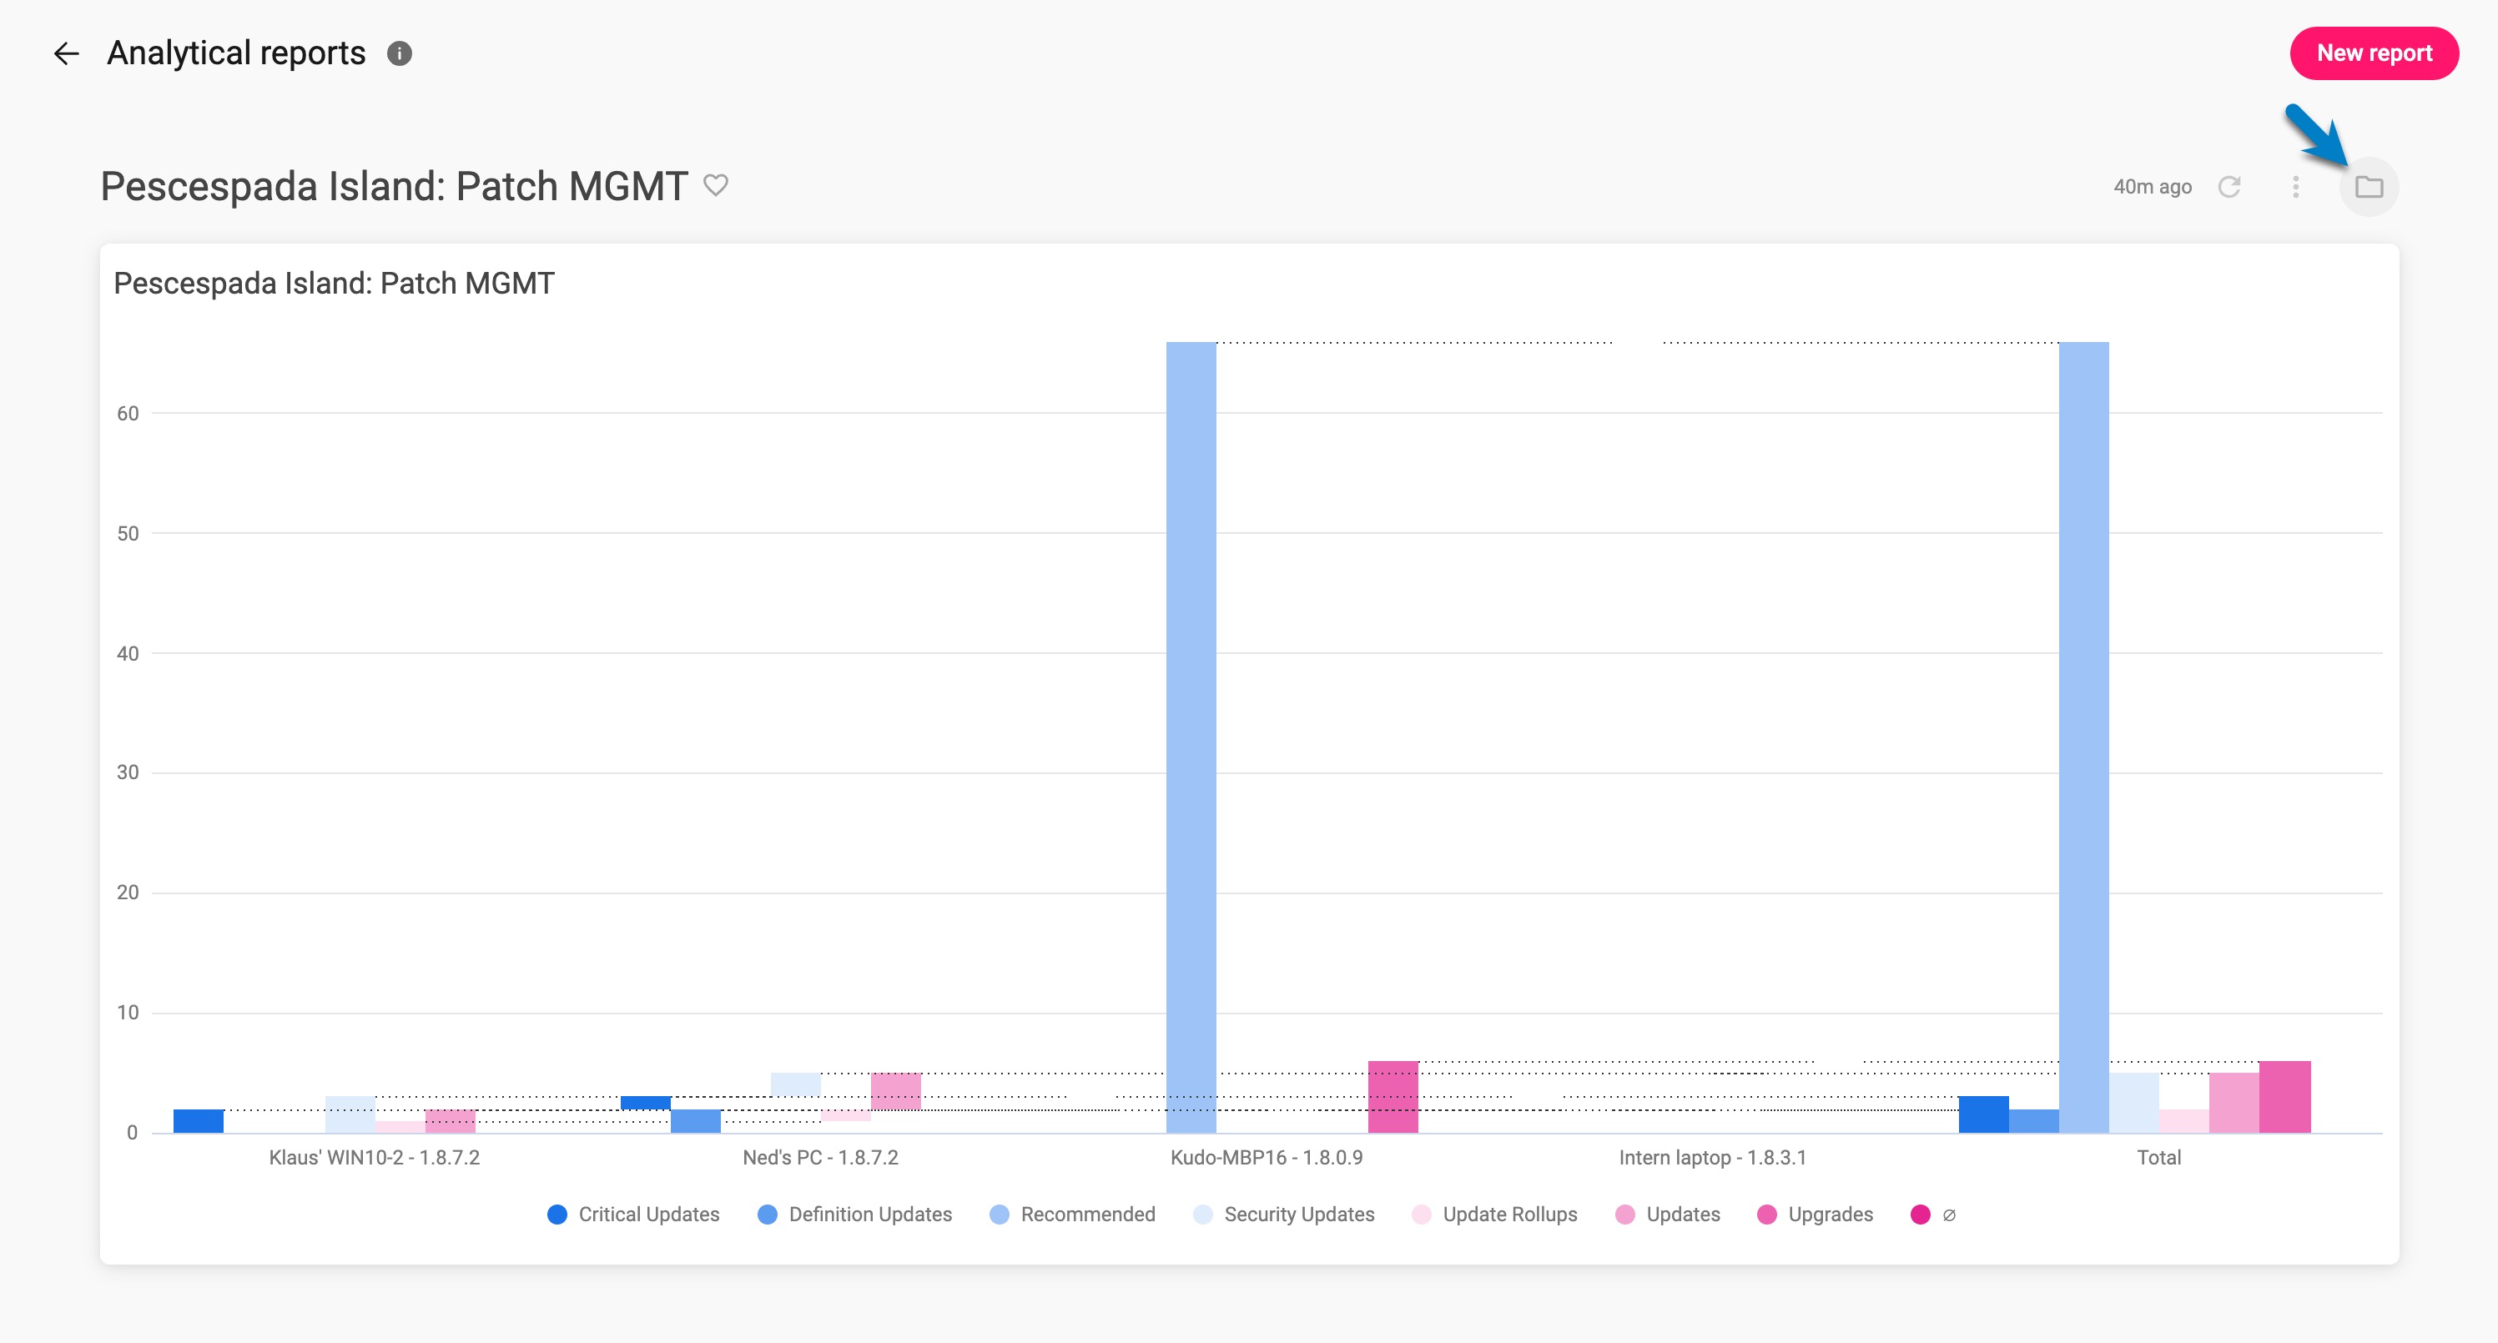2498x1343 pixels.
Task: Click the Analytical reports page heading
Action: [x=237, y=53]
